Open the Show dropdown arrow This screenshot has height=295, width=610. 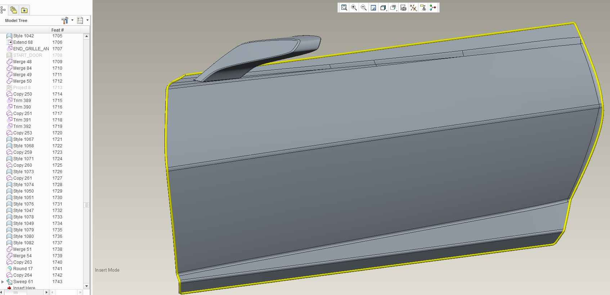tap(88, 20)
